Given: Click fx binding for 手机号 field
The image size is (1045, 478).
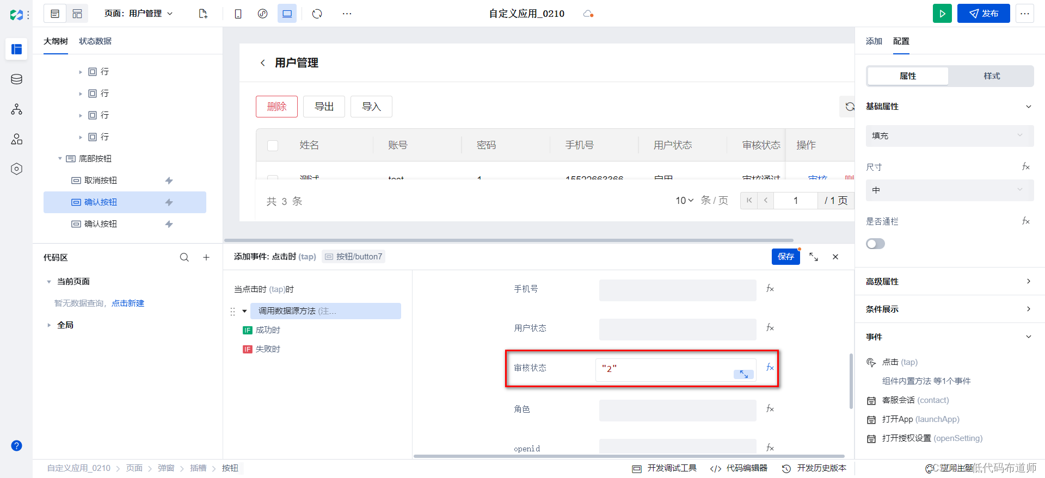Looking at the screenshot, I should (x=770, y=289).
